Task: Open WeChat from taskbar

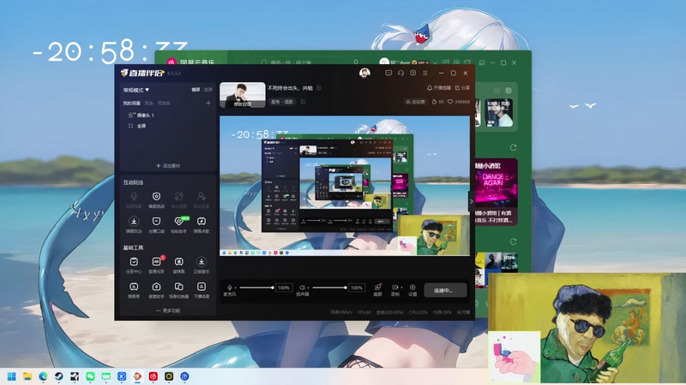Action: point(91,376)
